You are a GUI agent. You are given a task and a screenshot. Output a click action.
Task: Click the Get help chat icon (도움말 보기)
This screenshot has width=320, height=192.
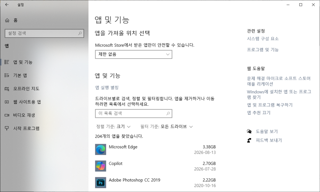[249, 131]
